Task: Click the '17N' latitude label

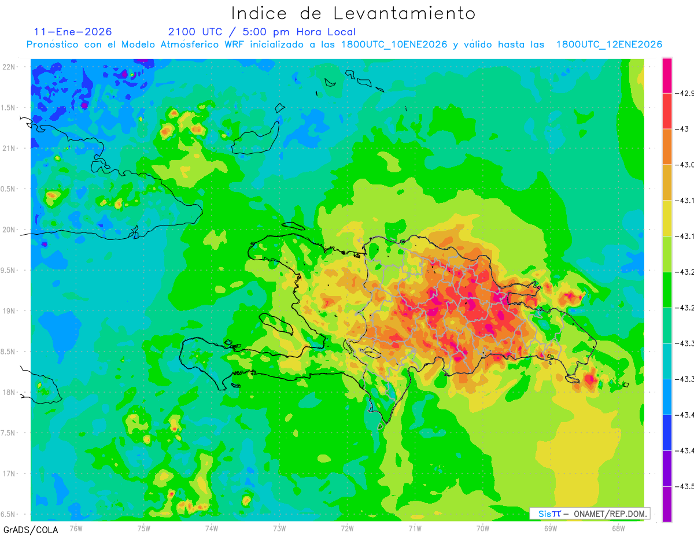Action: click(x=10, y=474)
